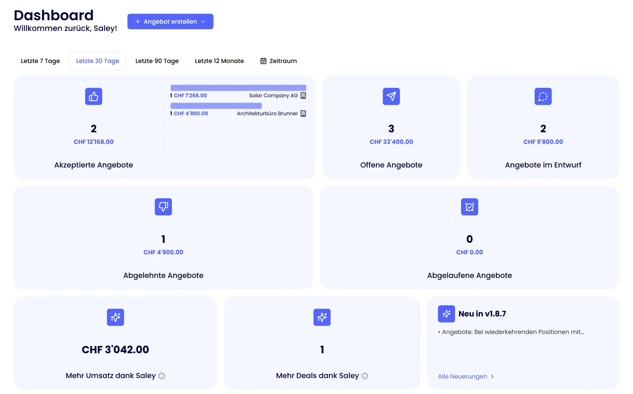
Task: Click the Solar Company AG revenue bar
Action: 238,88
